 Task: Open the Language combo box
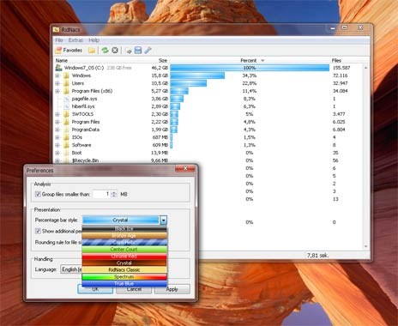point(71,269)
